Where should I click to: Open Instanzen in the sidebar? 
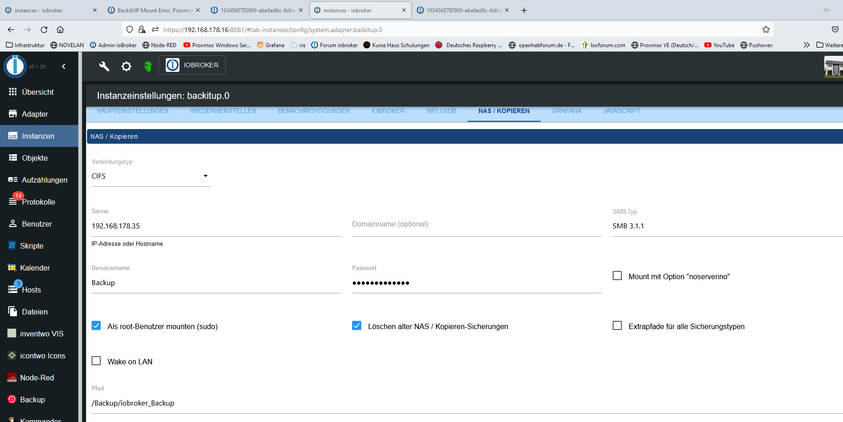[39, 136]
